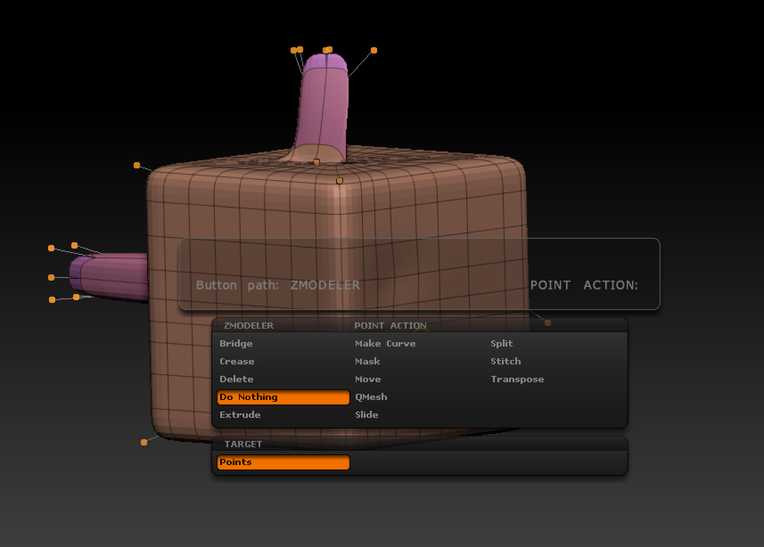Select the Slide point action
The image size is (764, 547).
pos(367,415)
